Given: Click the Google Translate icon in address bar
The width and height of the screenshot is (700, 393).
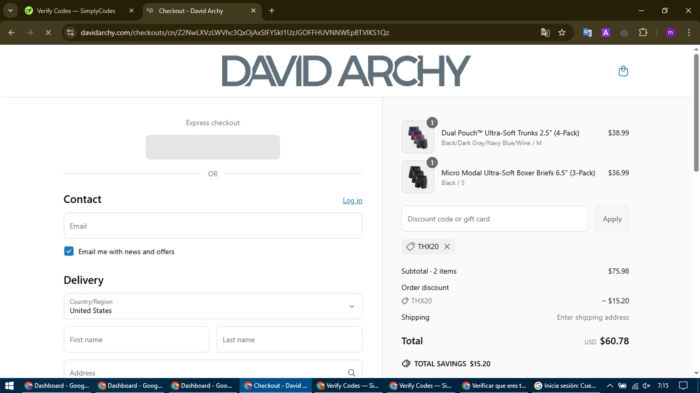Looking at the screenshot, I should tap(545, 33).
